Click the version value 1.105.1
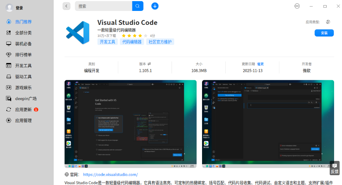This screenshot has height=185, width=342. point(145,71)
